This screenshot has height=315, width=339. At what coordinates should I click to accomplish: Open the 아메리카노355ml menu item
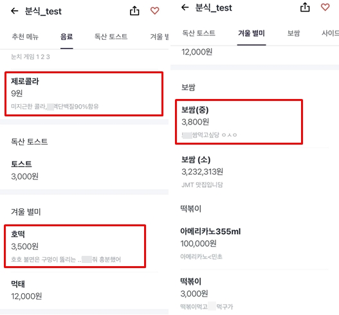click(255, 244)
